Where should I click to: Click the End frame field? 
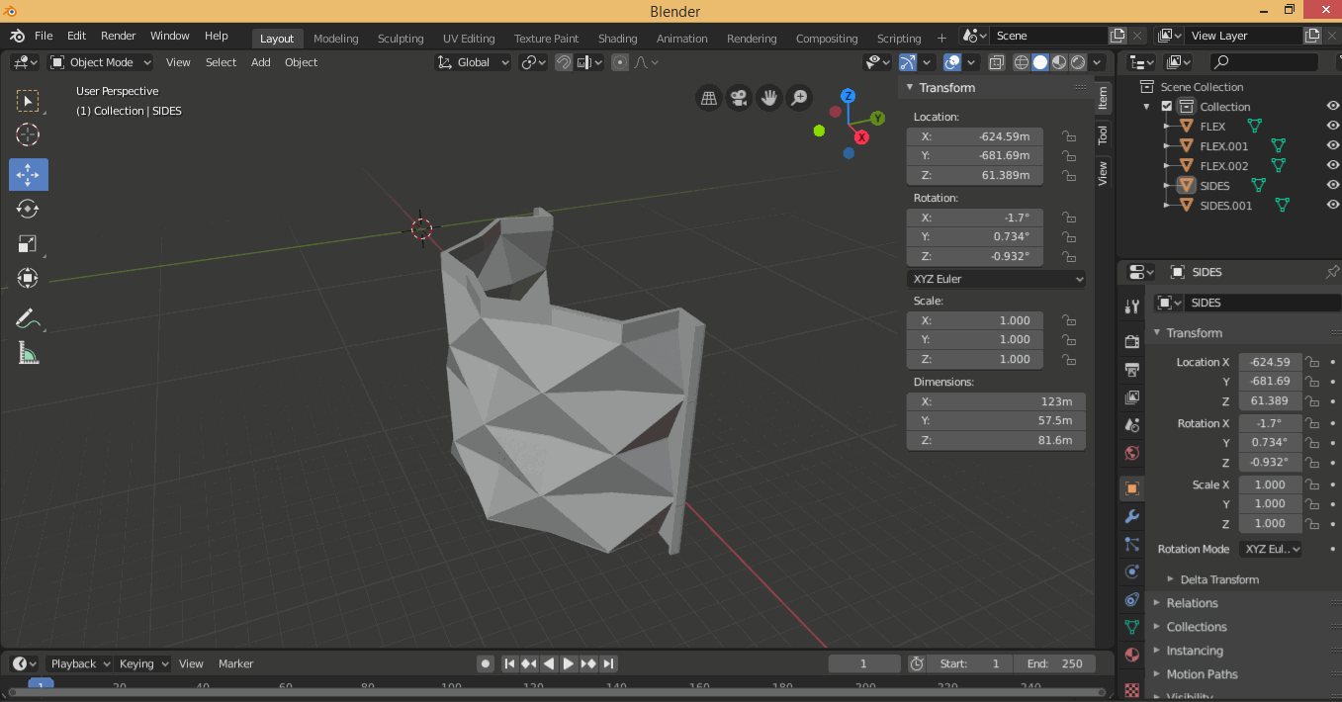[x=1054, y=663]
